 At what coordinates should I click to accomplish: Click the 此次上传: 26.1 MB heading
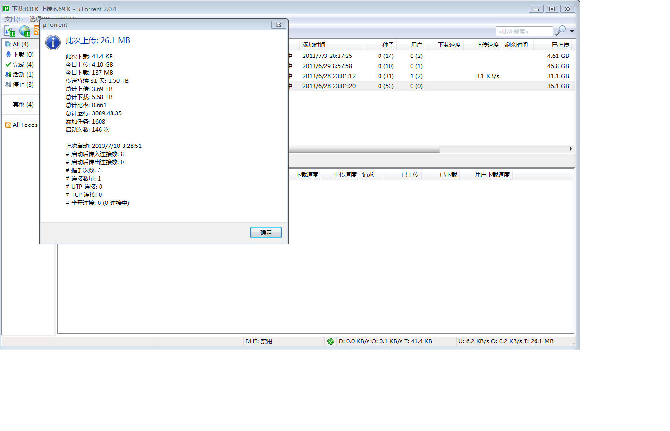[x=98, y=41]
